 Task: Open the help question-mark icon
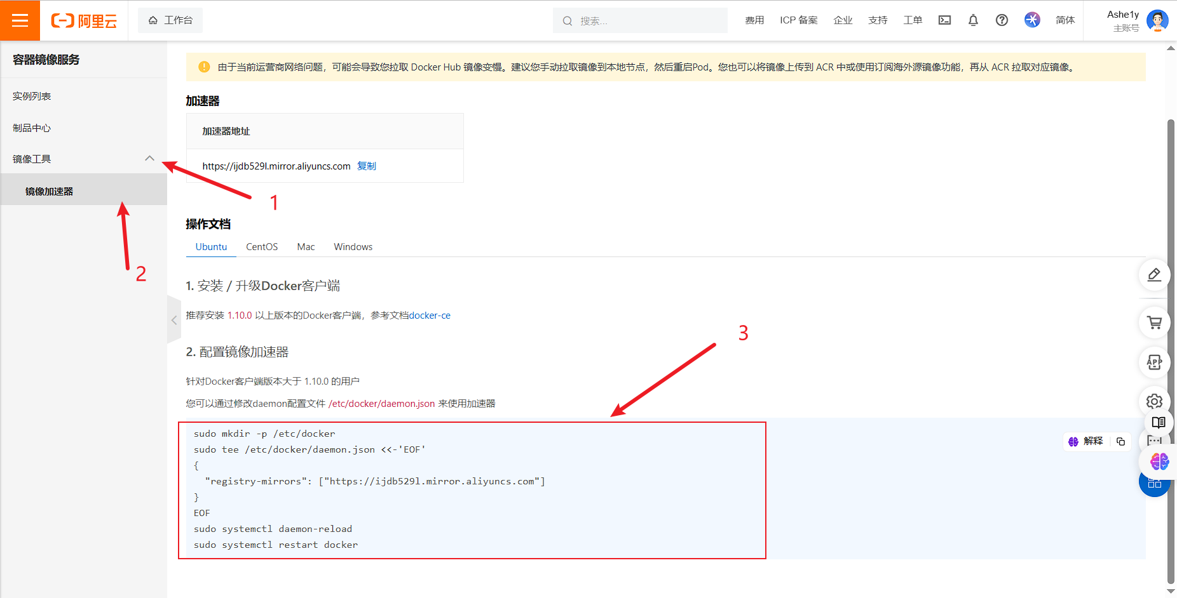click(x=1002, y=20)
